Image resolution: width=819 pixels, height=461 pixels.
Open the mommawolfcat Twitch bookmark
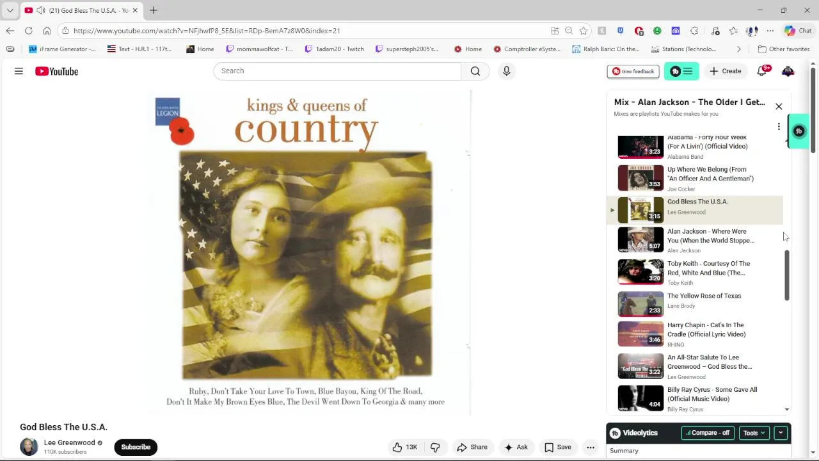pyautogui.click(x=259, y=49)
